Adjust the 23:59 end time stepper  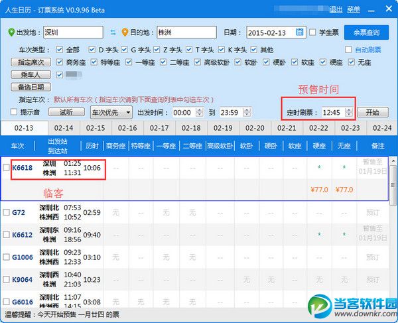click(247, 112)
